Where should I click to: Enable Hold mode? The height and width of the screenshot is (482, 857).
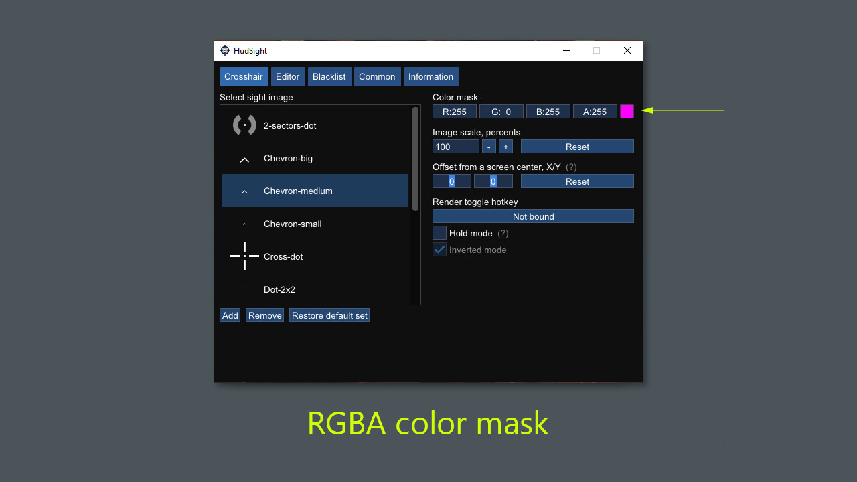(x=439, y=232)
